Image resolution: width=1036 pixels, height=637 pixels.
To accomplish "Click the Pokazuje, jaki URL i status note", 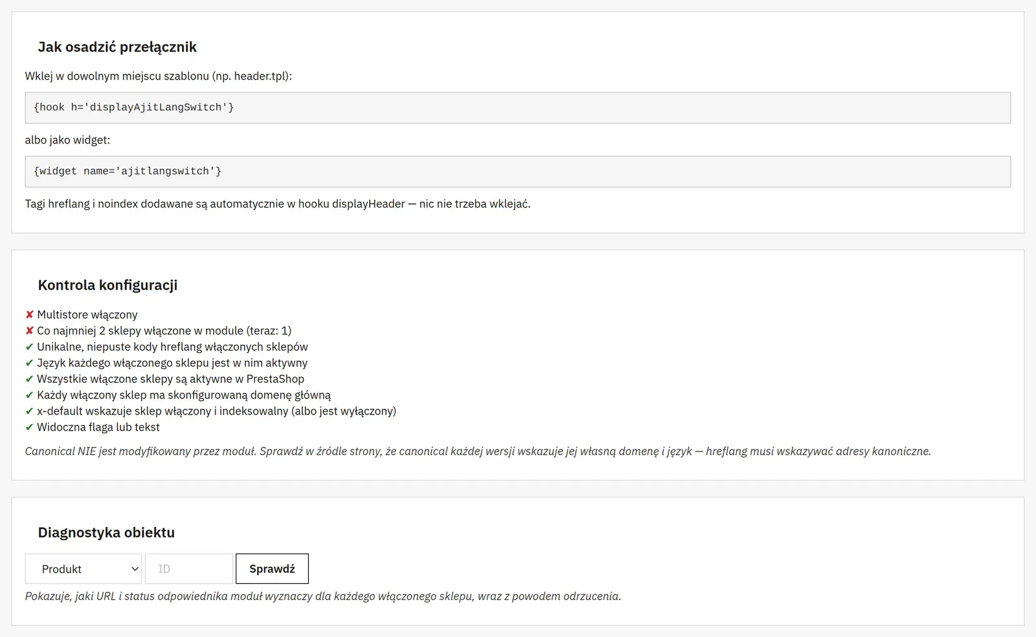I will pyautogui.click(x=323, y=596).
